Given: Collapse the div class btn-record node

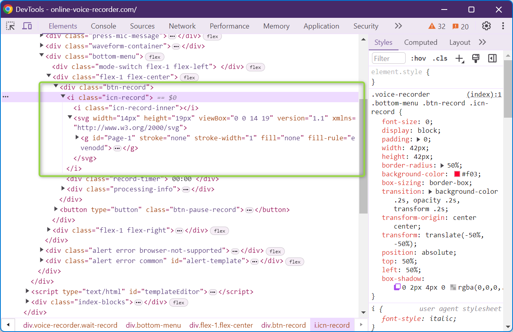Looking at the screenshot, I should point(56,87).
